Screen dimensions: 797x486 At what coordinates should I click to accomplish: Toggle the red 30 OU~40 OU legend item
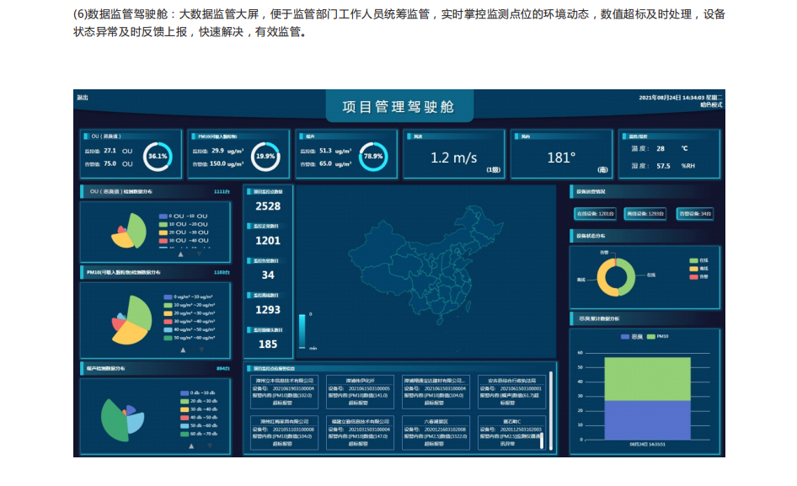click(184, 240)
